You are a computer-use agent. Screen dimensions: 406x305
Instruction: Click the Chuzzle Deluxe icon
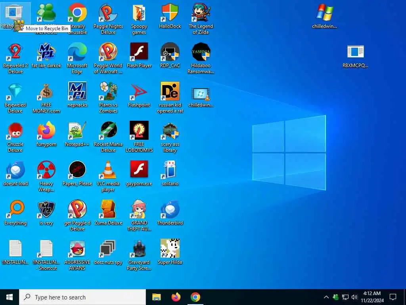point(15,130)
